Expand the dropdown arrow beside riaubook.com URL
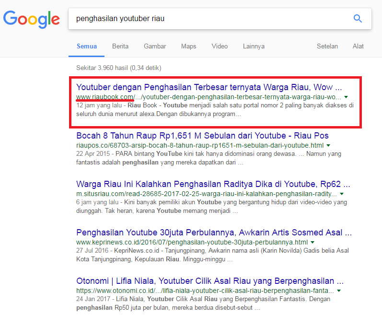The height and width of the screenshot is (315, 382). pos(346,97)
